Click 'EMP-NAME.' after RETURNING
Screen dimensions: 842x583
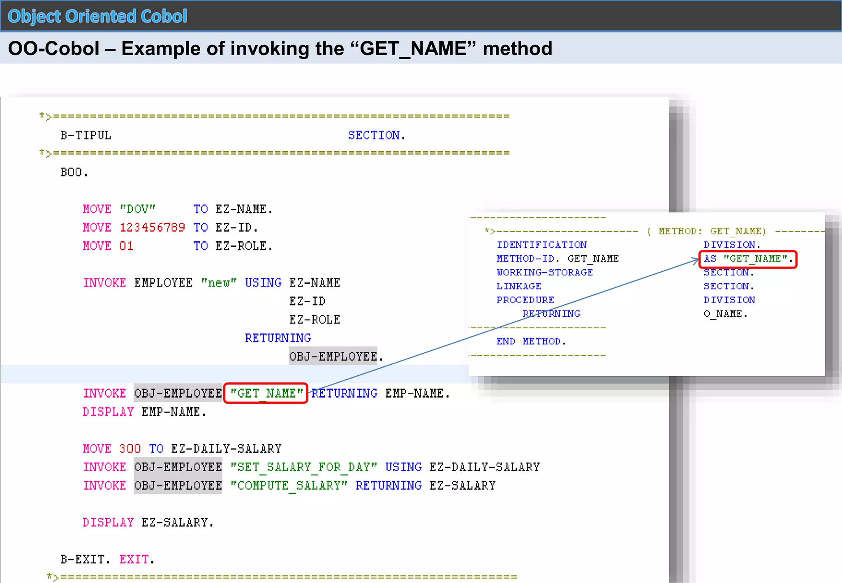point(417,393)
